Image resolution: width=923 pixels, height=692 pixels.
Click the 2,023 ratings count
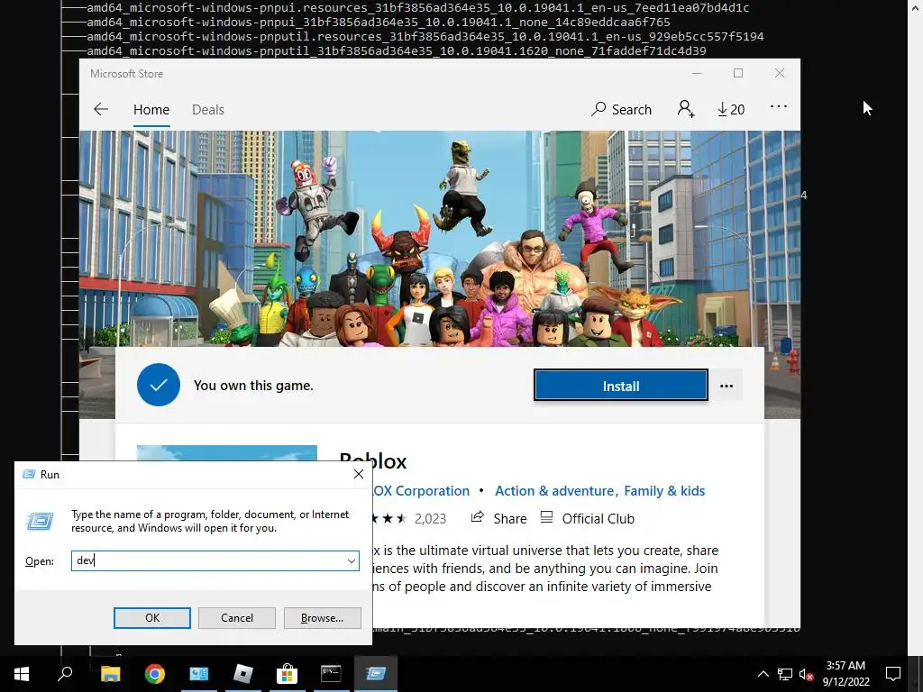point(430,518)
